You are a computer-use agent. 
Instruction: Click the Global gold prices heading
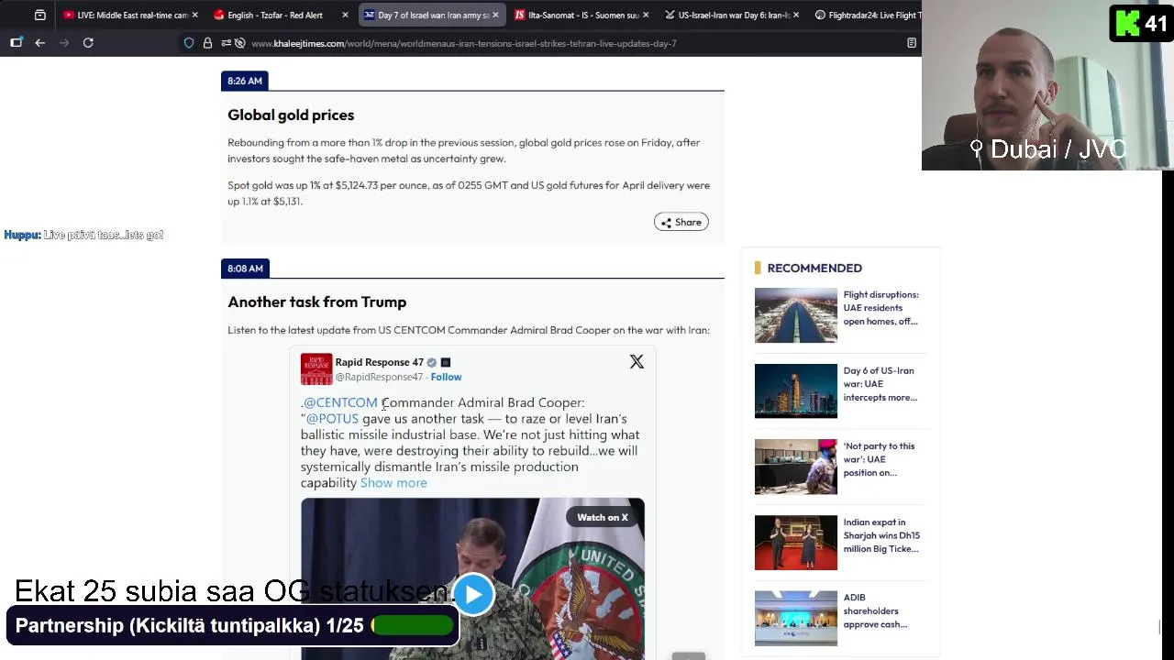pos(291,115)
